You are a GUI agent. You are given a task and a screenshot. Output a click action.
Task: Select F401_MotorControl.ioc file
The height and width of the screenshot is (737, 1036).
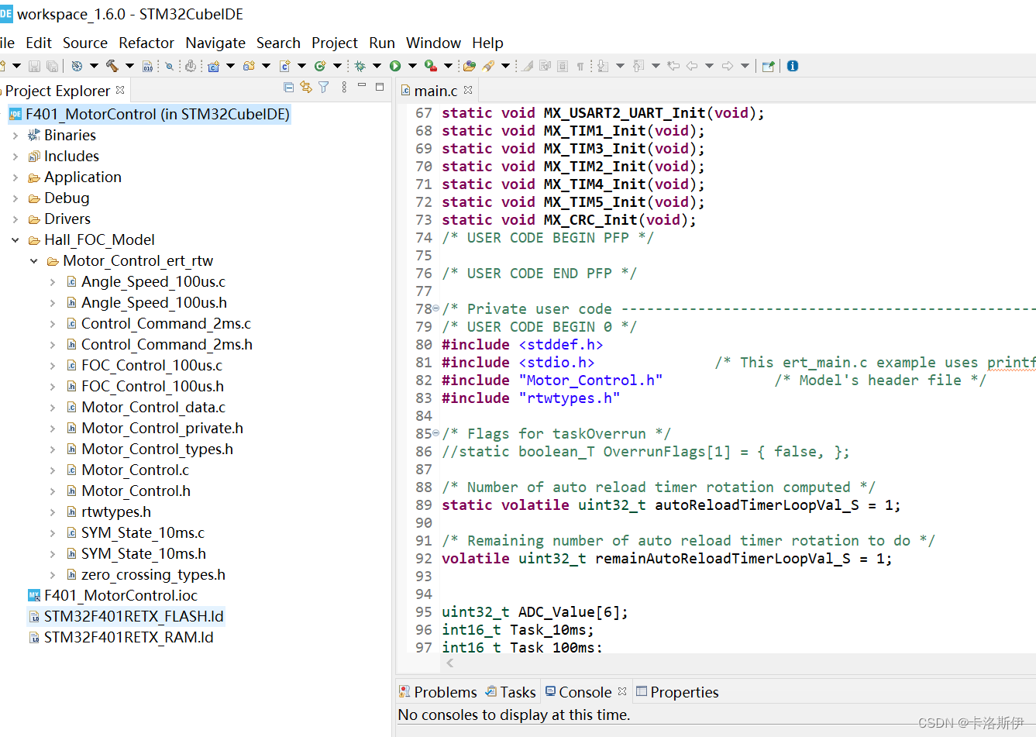tap(121, 595)
